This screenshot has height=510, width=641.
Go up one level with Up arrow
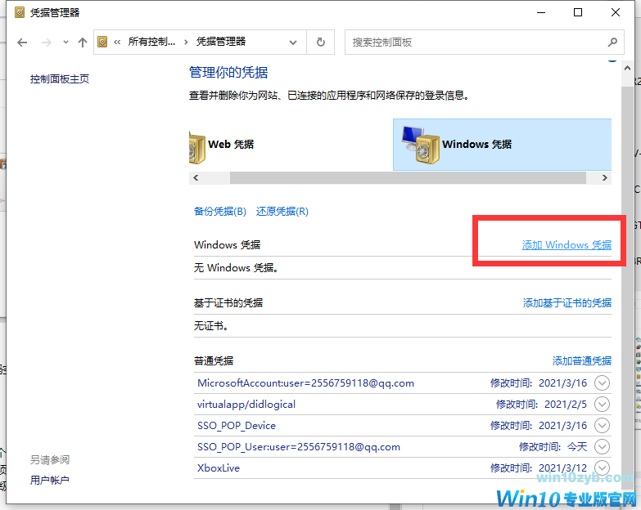pos(83,42)
